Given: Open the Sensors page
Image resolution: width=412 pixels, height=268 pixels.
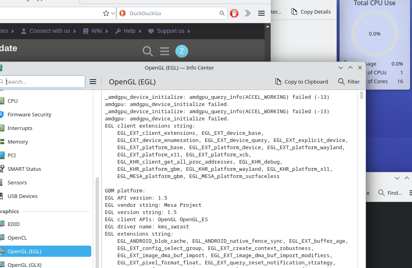Looking at the screenshot, I should [x=17, y=182].
